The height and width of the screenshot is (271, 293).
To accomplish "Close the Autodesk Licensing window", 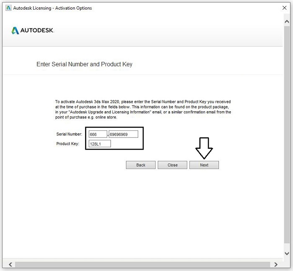I will point(284,8).
